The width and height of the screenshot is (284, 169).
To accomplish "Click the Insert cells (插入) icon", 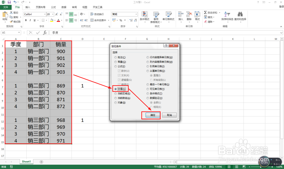I will coord(181,14).
